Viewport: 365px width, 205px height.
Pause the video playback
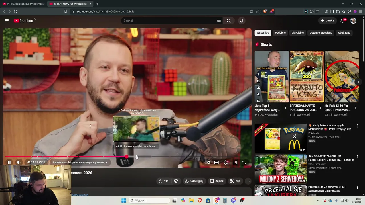pyautogui.click(x=9, y=162)
